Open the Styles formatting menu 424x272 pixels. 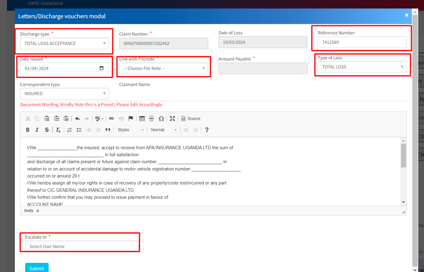click(x=131, y=130)
